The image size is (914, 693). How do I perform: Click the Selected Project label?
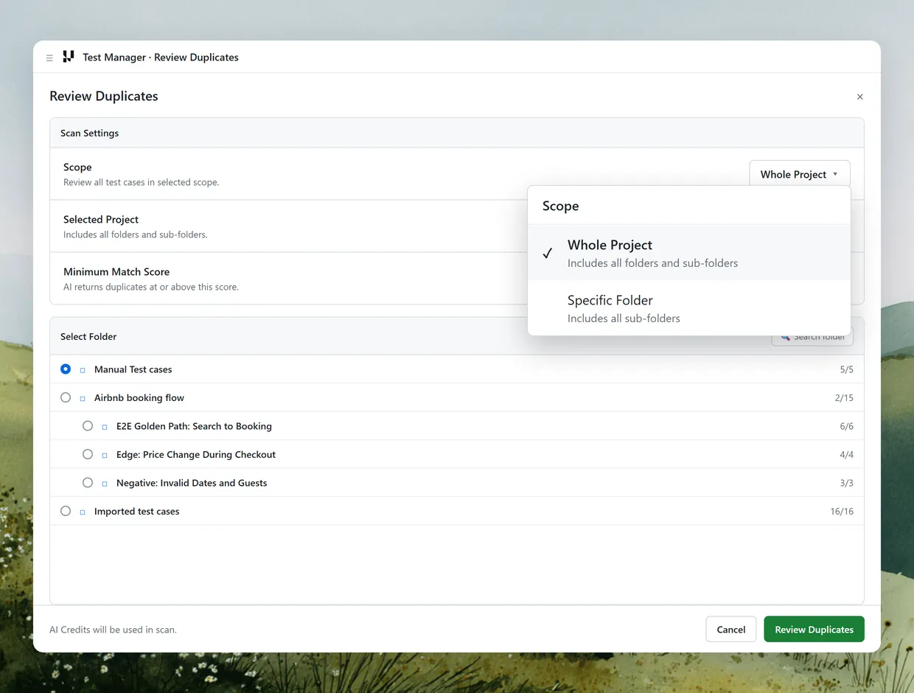tap(101, 220)
